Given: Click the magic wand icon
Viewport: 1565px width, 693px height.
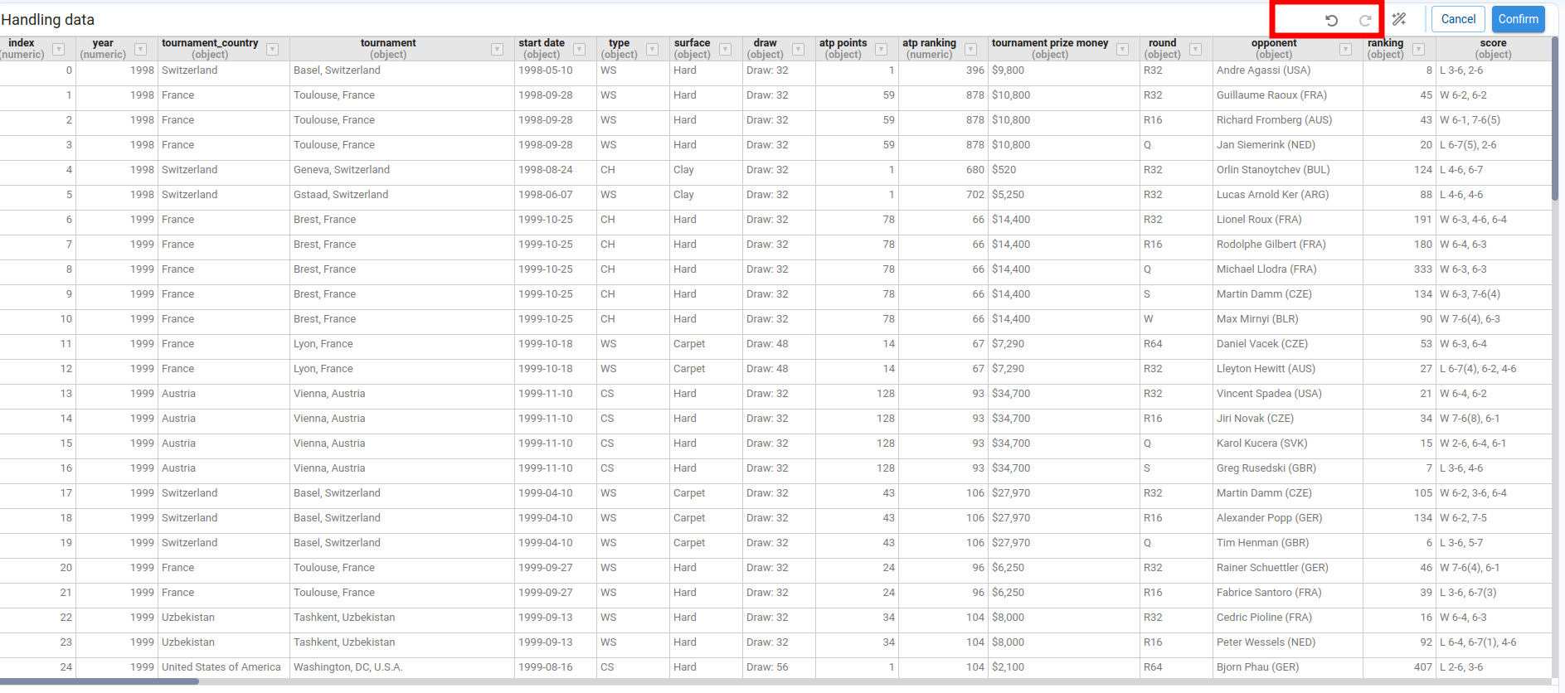Looking at the screenshot, I should click(1399, 19).
